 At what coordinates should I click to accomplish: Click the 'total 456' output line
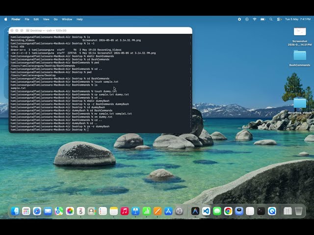[x=18, y=47]
